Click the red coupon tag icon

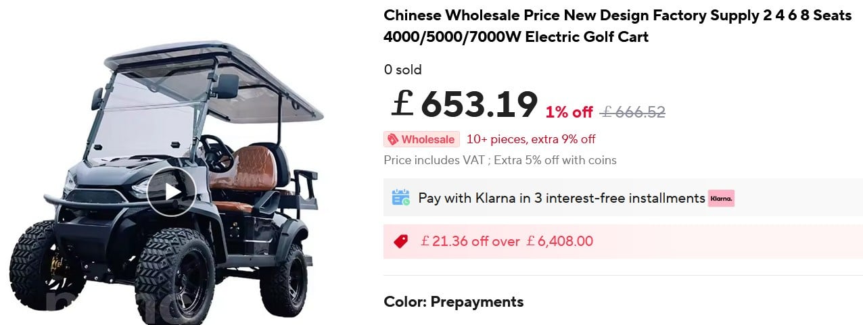point(400,241)
